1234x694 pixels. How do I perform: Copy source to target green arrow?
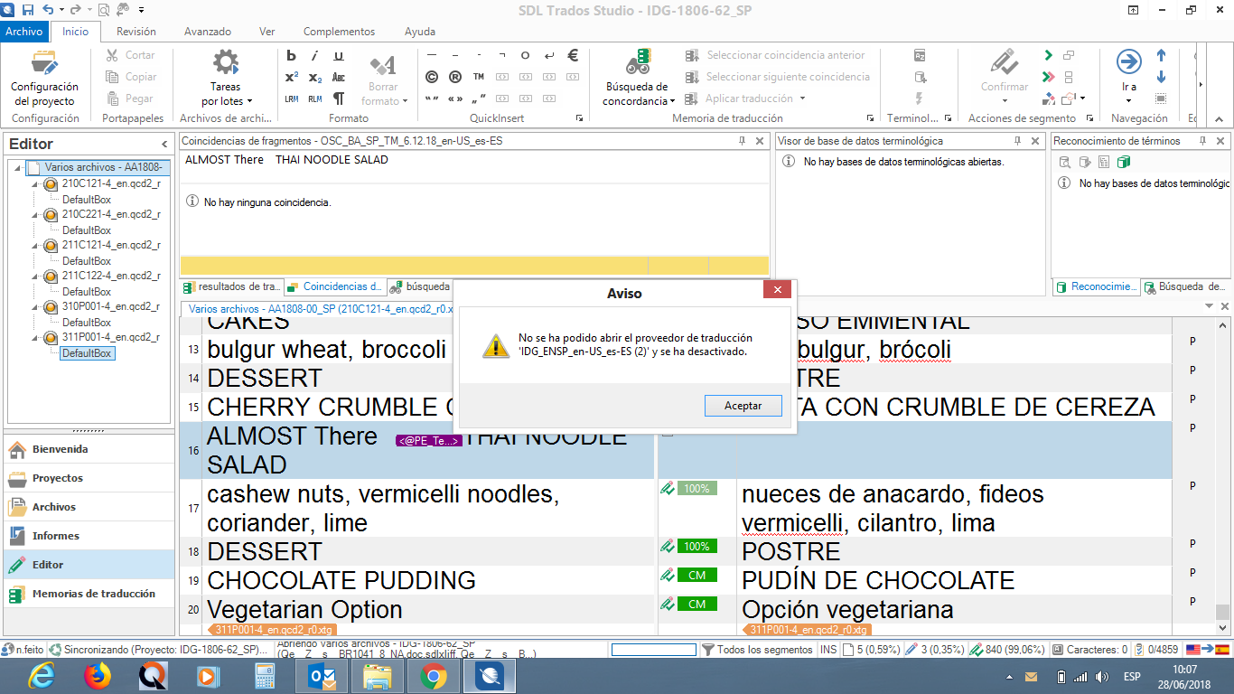1048,55
